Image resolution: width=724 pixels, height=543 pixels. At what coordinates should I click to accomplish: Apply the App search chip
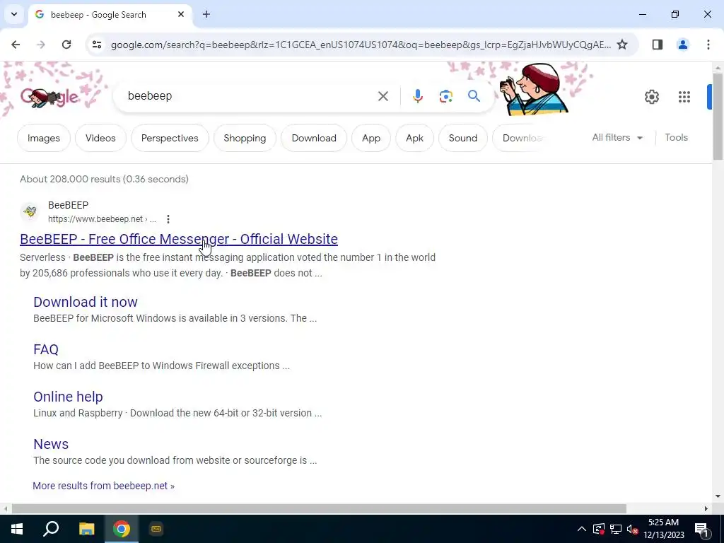[370, 138]
